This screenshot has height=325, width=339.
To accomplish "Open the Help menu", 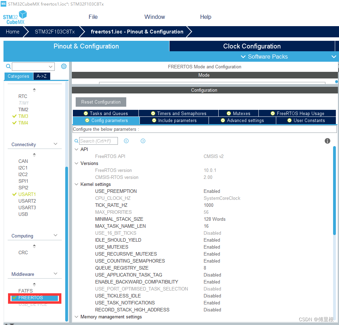I will pyautogui.click(x=206, y=17).
